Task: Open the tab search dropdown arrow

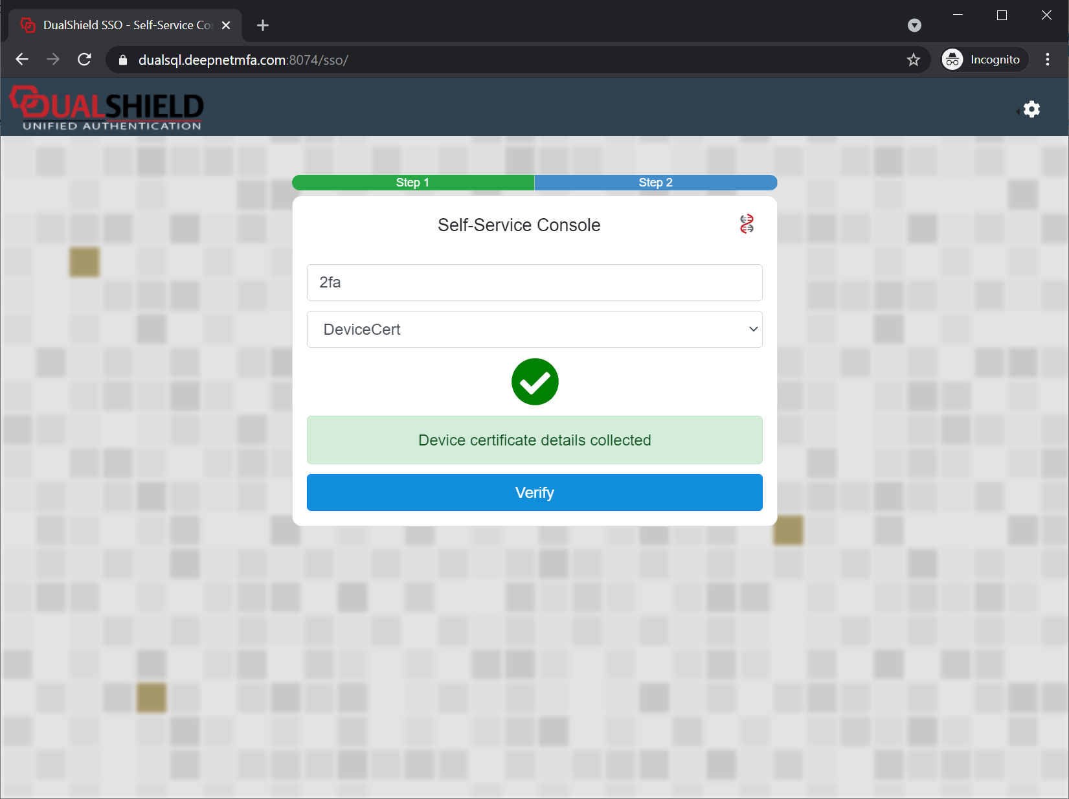Action: [x=914, y=25]
